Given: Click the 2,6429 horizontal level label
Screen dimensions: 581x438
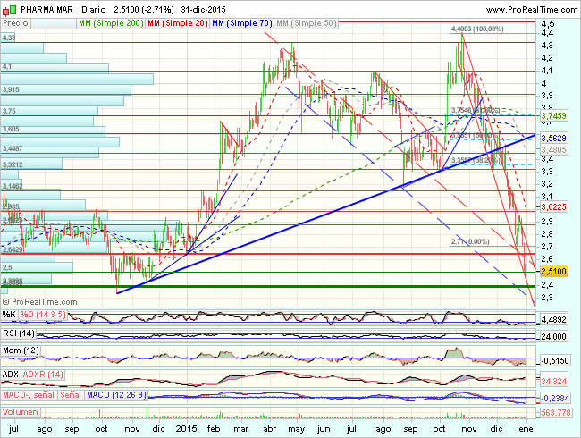Looking at the screenshot, I should (x=13, y=249).
